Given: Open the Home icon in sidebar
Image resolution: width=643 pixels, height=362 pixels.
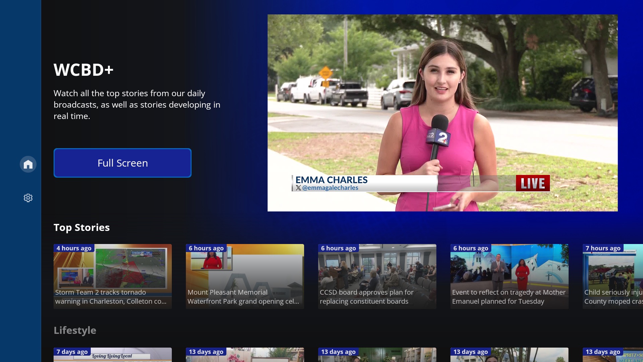Looking at the screenshot, I should click(28, 164).
